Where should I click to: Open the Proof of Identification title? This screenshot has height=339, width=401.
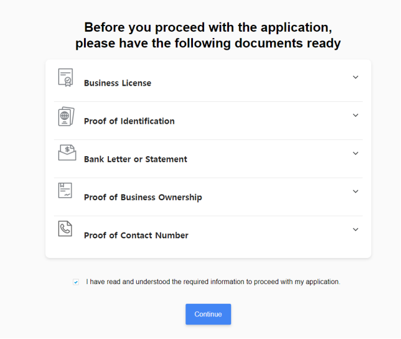coord(129,121)
